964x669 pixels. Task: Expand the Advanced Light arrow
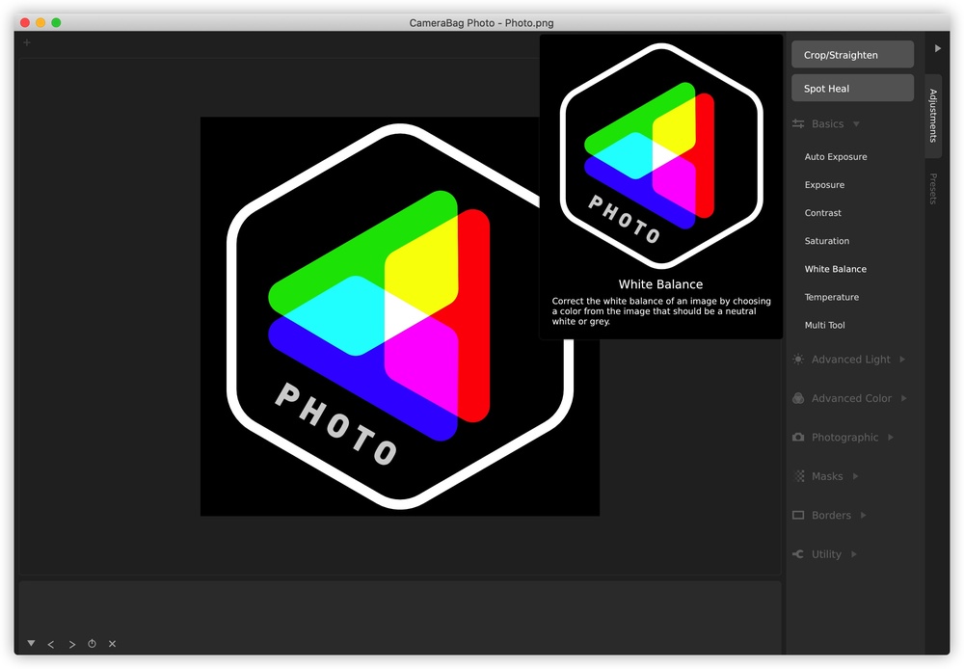click(902, 360)
